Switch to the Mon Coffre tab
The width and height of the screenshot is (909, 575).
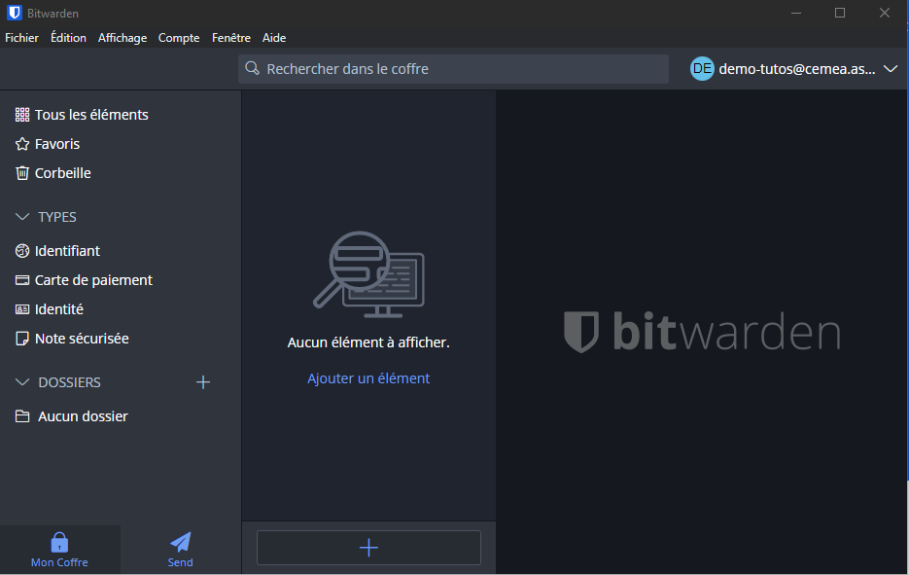tap(59, 550)
